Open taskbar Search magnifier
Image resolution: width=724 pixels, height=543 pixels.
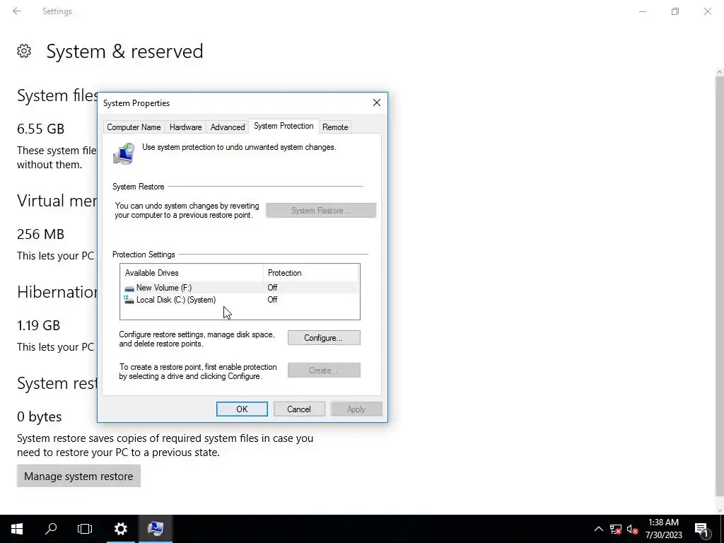51,529
